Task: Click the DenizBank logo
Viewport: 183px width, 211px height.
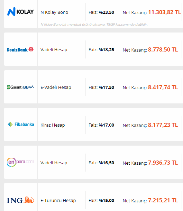Action: pyautogui.click(x=20, y=50)
